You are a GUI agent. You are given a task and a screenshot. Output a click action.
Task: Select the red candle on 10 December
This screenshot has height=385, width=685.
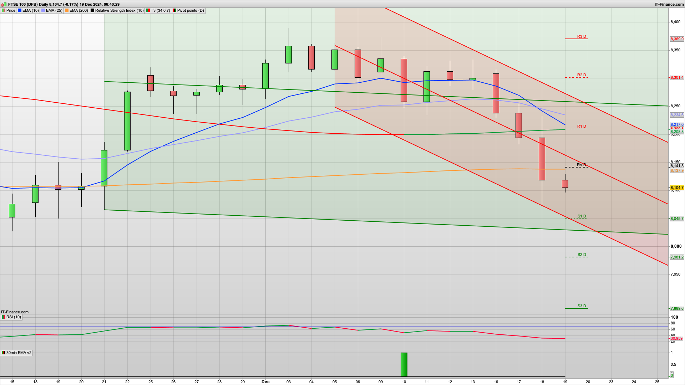[x=404, y=81]
